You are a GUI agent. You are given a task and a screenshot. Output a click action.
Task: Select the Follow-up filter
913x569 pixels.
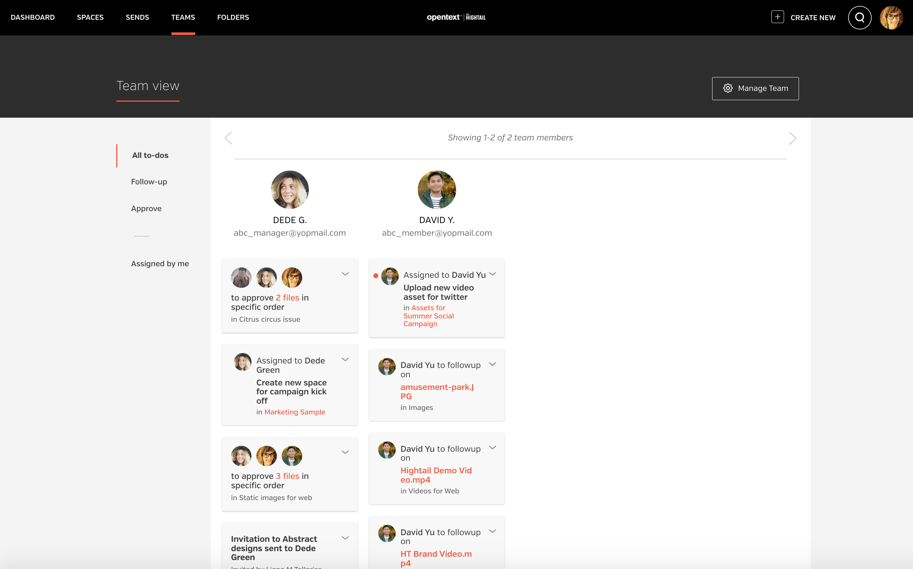[148, 182]
